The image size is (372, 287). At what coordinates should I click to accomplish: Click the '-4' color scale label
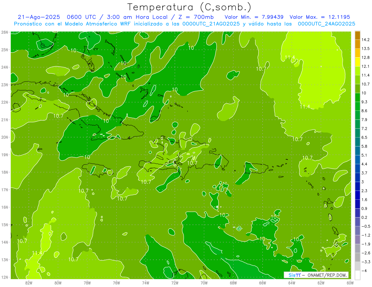[365, 271]
